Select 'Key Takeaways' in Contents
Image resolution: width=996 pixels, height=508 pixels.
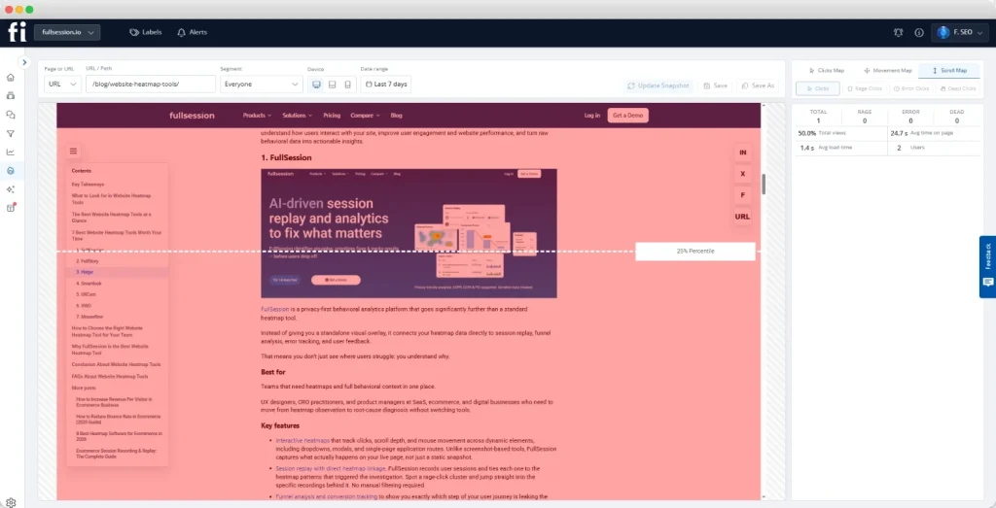[88, 185]
